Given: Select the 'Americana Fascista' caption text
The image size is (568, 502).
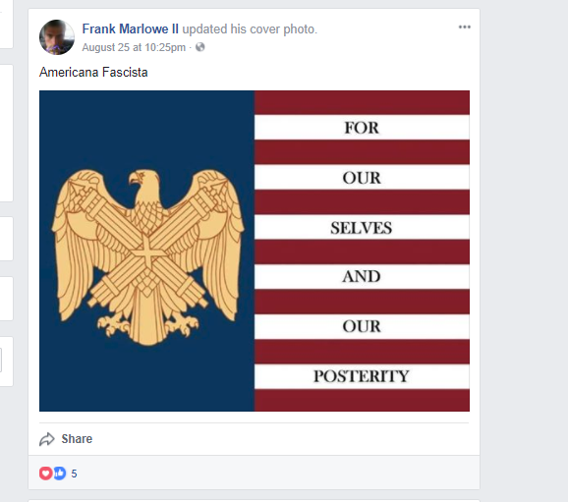Looking at the screenshot, I should click(x=93, y=72).
